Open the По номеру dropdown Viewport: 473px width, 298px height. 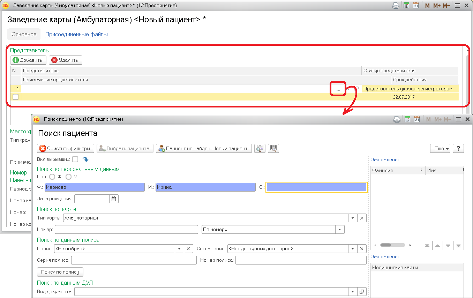pos(340,230)
